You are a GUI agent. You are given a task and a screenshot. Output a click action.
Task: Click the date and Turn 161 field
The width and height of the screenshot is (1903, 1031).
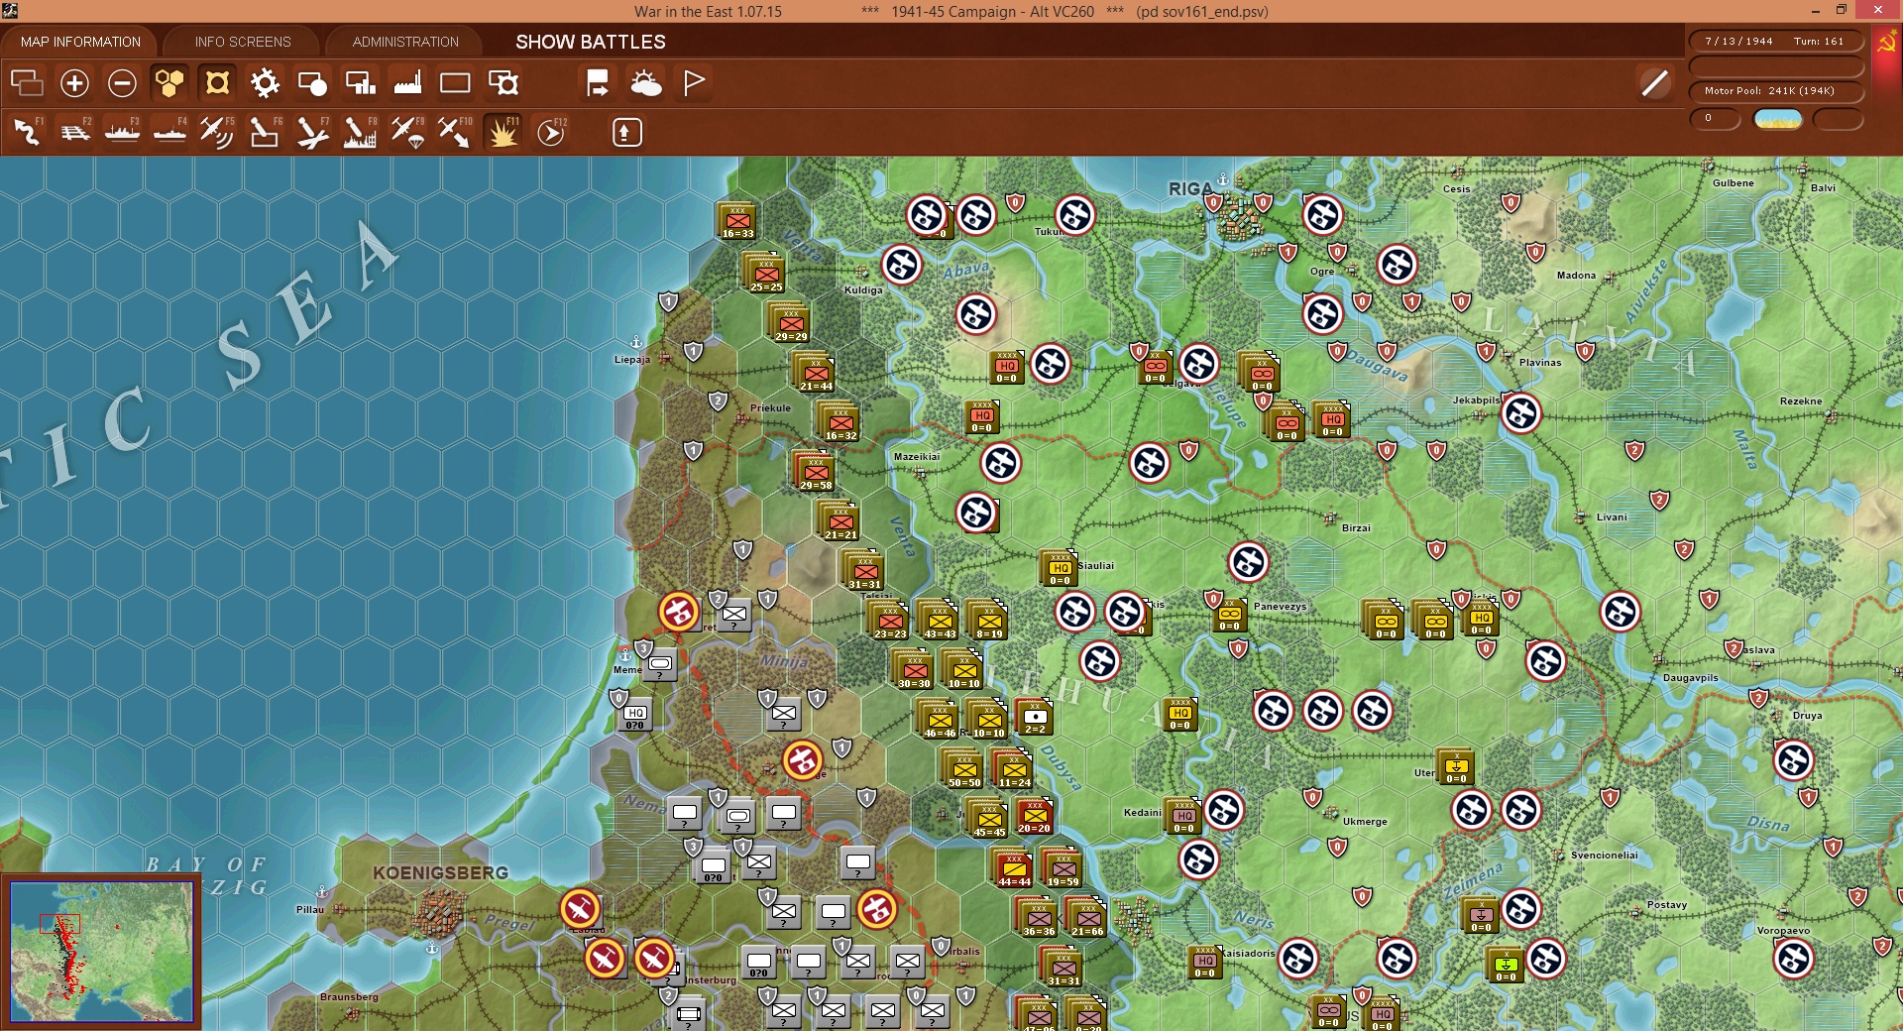pos(1775,41)
